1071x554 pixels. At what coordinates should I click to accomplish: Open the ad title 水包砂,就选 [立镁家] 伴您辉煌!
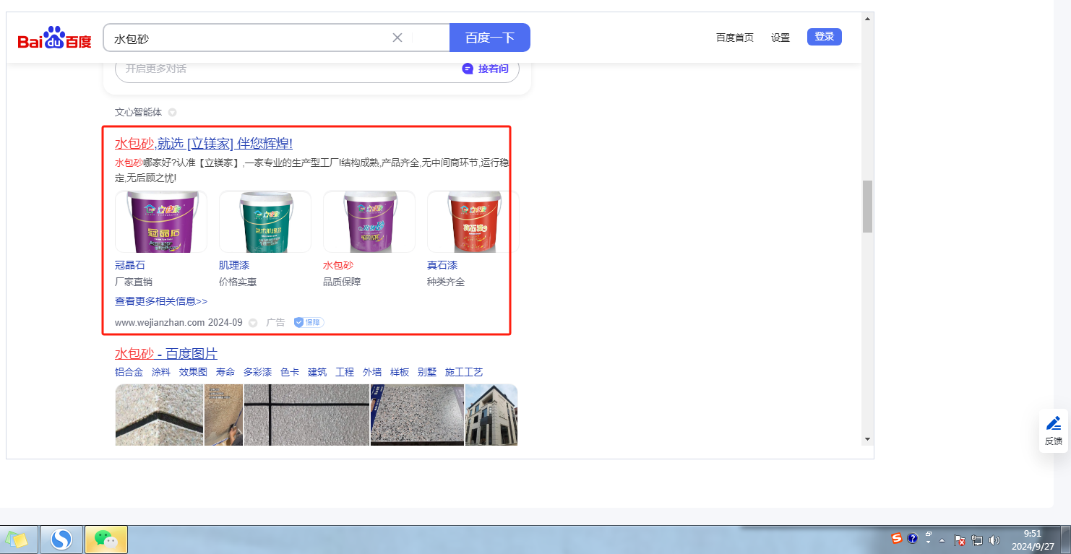click(204, 143)
